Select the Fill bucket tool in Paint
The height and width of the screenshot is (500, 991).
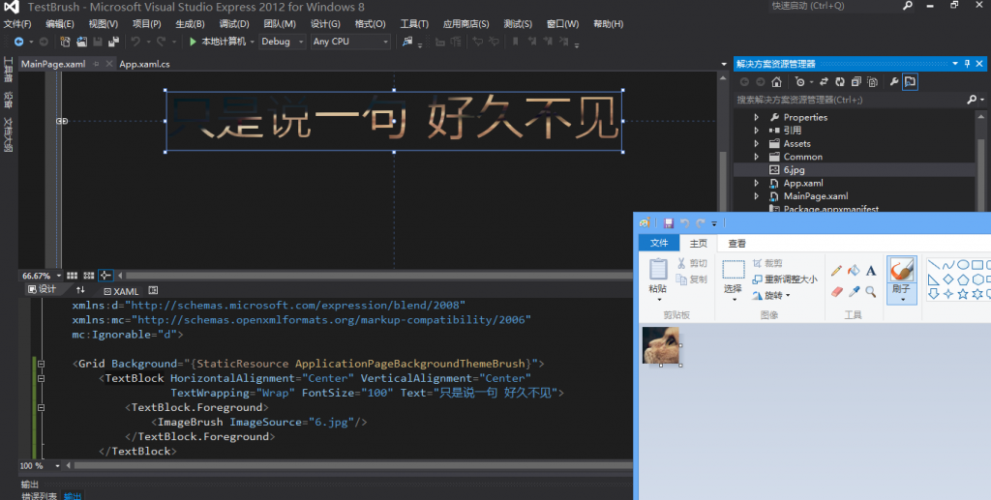854,271
